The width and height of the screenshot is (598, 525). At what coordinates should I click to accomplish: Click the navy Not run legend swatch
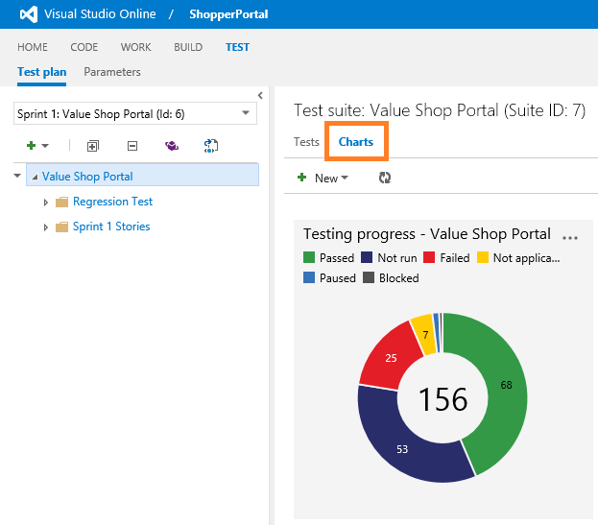tap(367, 257)
